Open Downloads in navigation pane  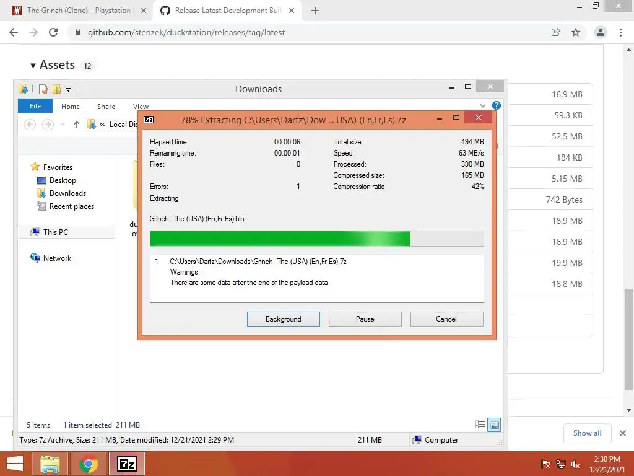click(x=61, y=193)
